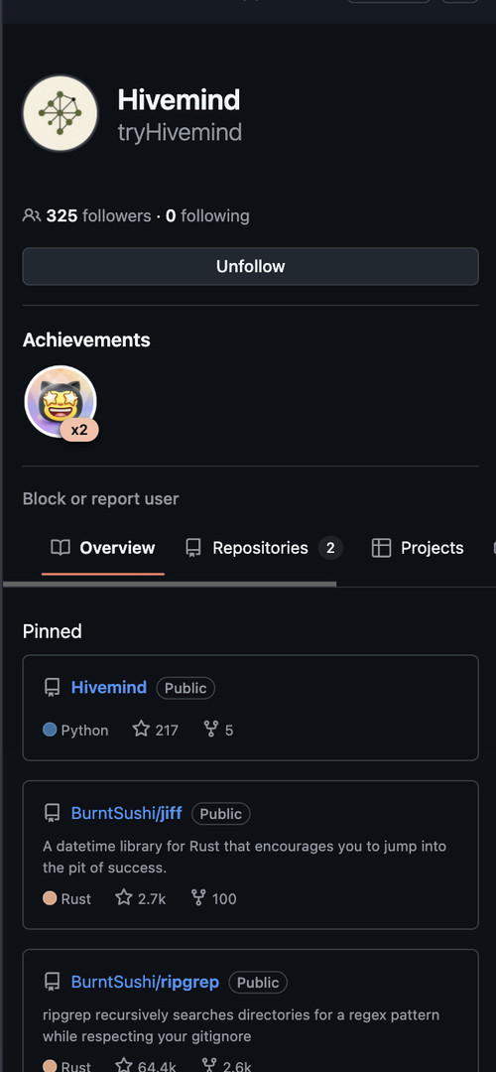View forks of the Hivemind repo
496x1072 pixels.
pos(218,731)
